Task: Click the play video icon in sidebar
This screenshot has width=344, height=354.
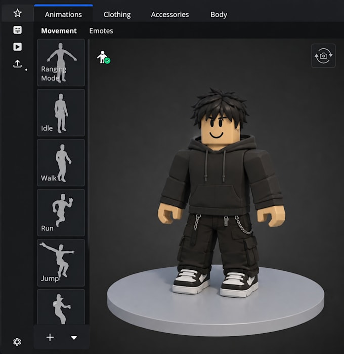Action: (18, 47)
